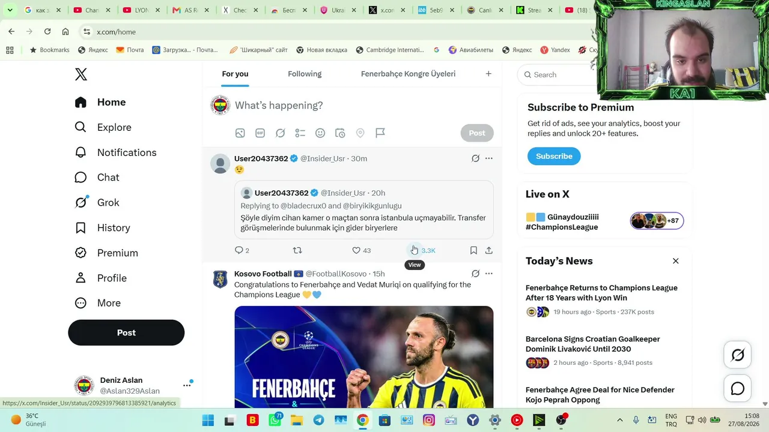Add a GIF to the post

point(260,133)
